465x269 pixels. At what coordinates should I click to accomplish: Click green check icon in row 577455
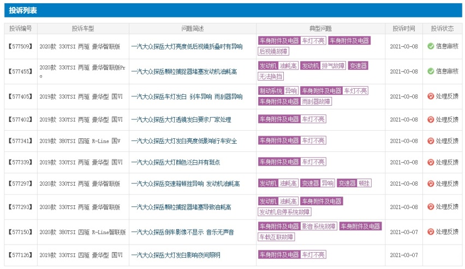click(x=431, y=71)
